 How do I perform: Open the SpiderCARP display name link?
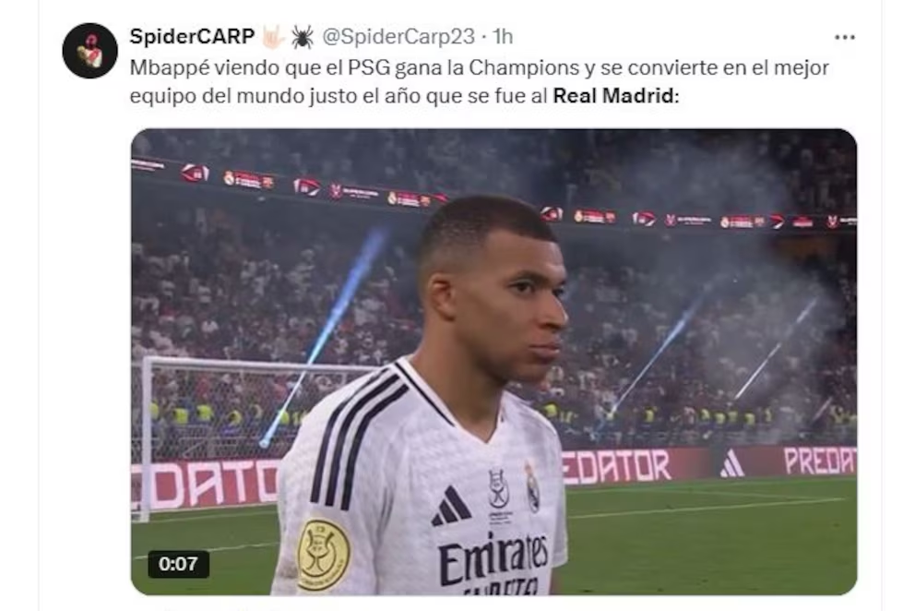[192, 37]
